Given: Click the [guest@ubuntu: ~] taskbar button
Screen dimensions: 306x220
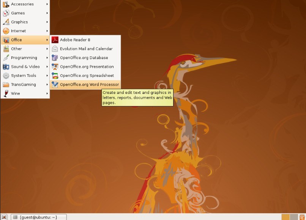Looking at the screenshot, I should tap(38, 217).
